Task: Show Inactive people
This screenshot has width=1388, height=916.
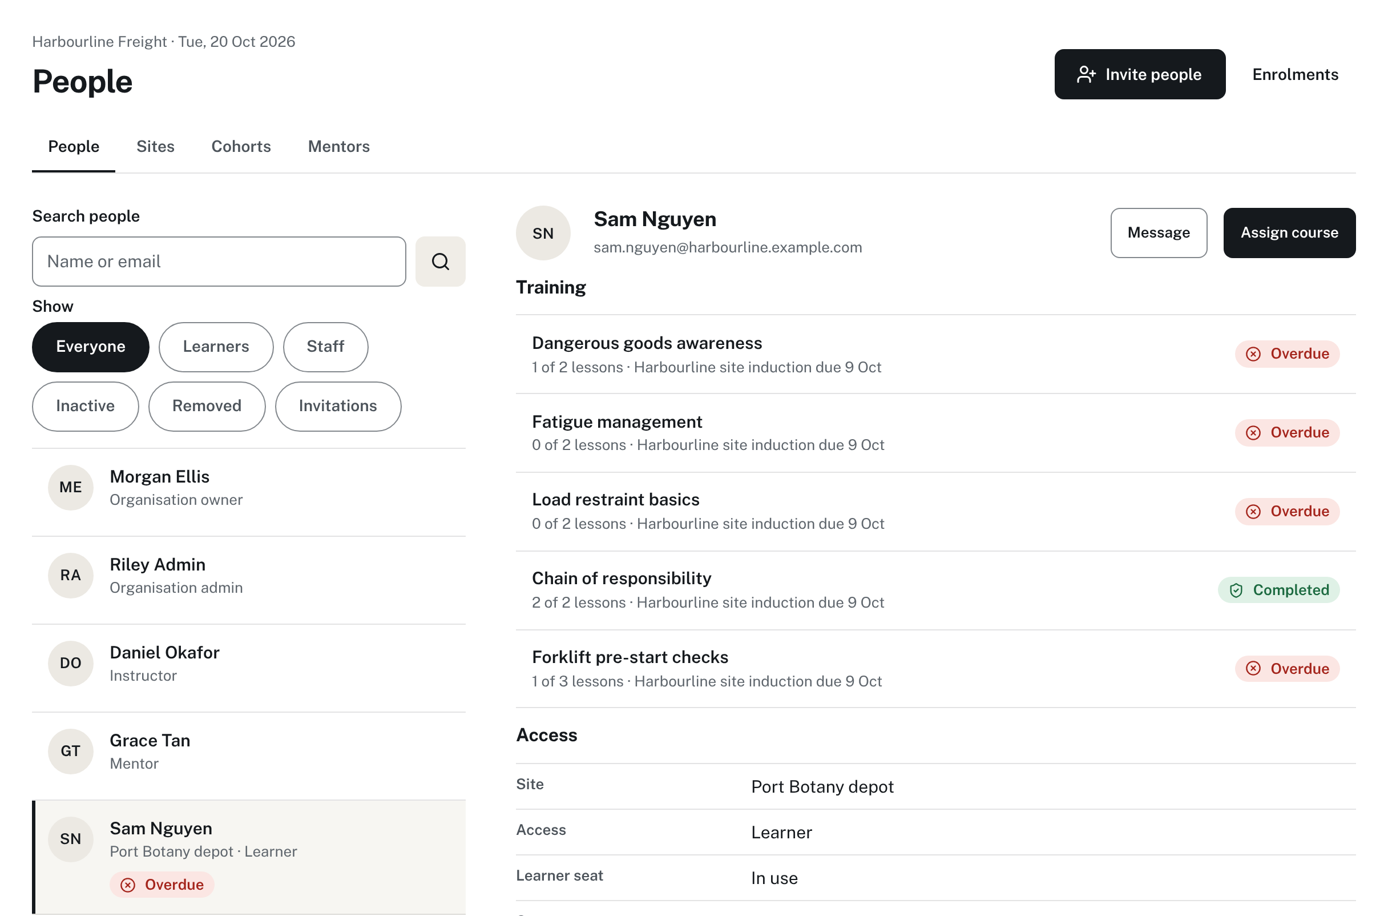Action: (85, 406)
